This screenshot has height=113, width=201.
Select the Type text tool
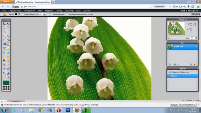click(x=8, y=73)
